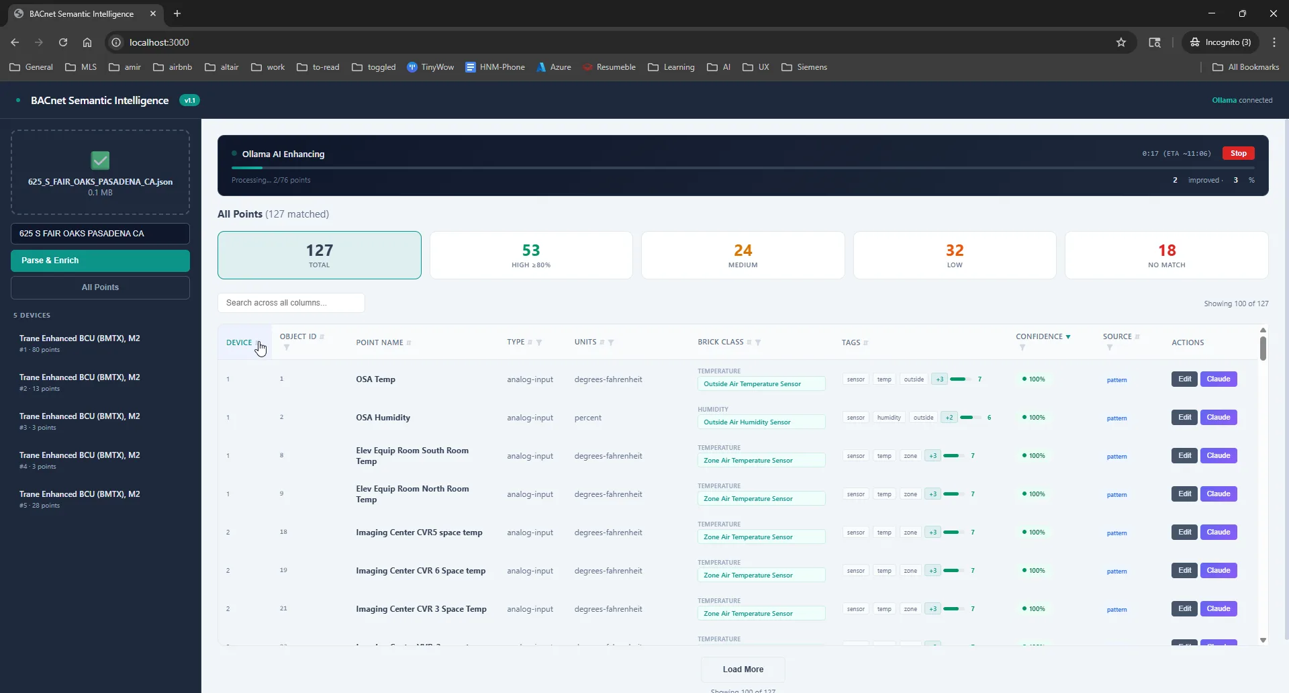Bookmark this page with the star icon
This screenshot has width=1289, height=693.
coord(1121,42)
